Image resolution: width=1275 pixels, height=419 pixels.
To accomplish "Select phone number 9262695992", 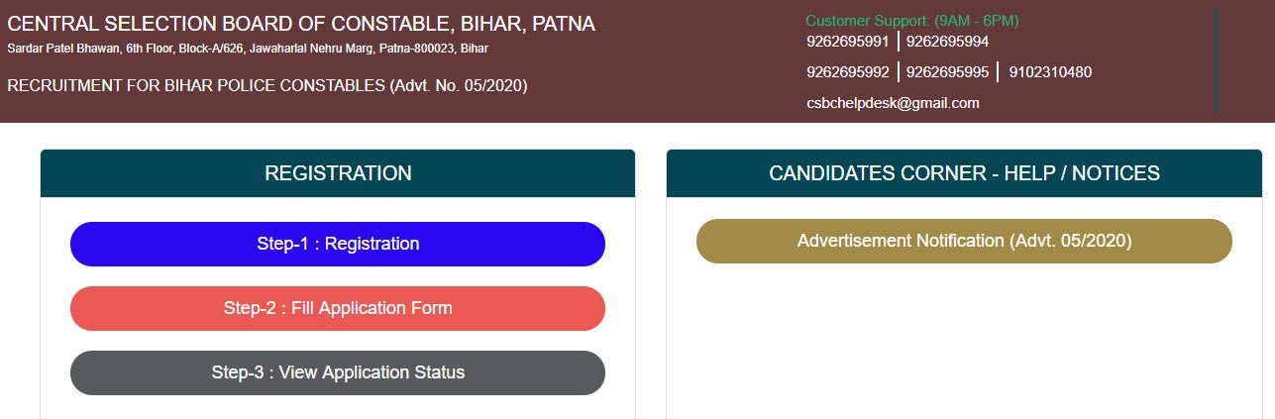I will 848,72.
